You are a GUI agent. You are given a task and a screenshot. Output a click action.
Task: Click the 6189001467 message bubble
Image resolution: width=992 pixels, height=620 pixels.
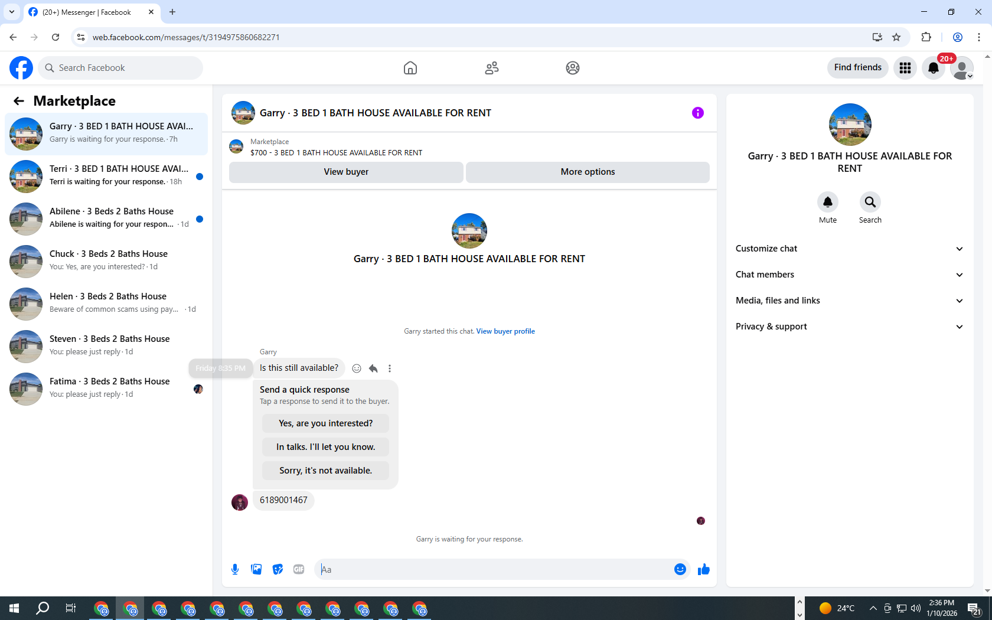(x=283, y=500)
